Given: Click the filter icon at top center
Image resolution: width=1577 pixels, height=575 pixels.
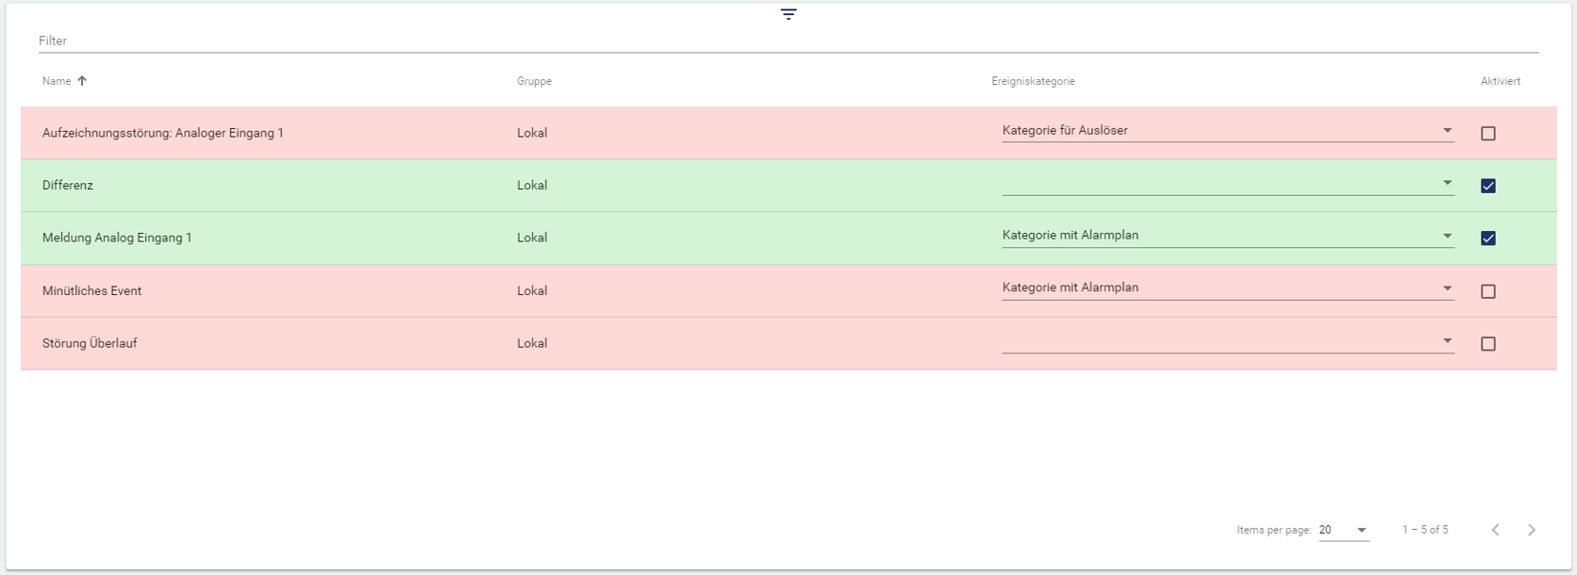Looking at the screenshot, I should click(x=788, y=14).
